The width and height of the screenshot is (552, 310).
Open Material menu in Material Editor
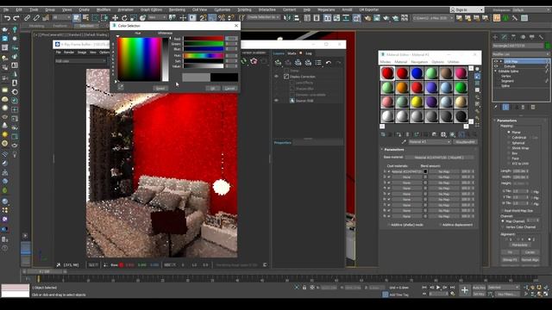coord(400,62)
